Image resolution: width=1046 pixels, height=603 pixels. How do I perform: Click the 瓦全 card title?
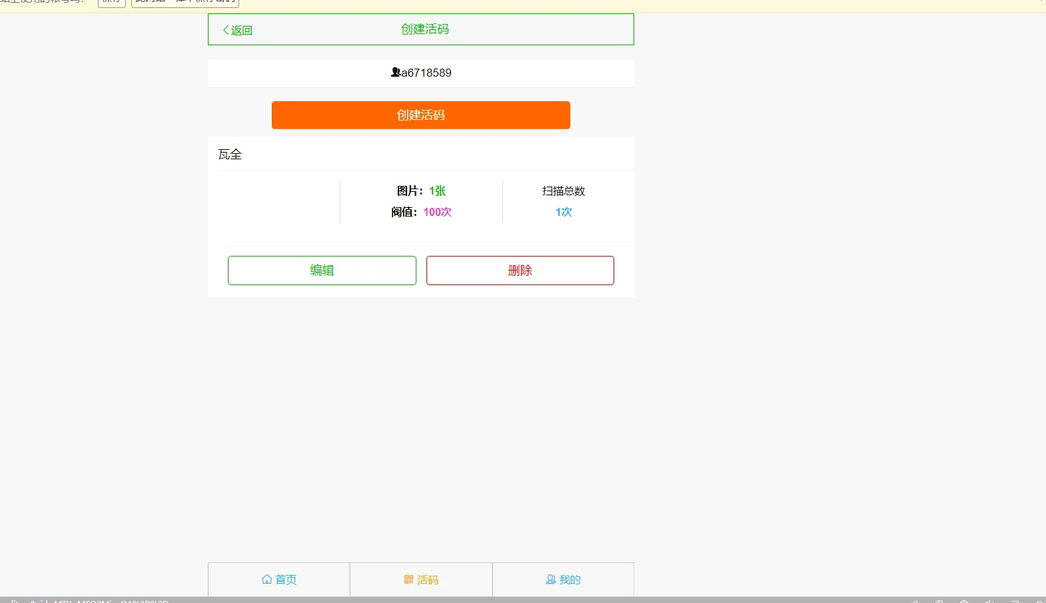tap(230, 155)
